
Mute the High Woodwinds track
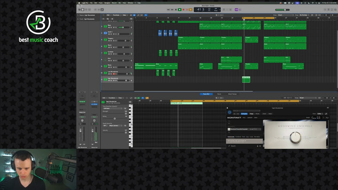[x=109, y=81]
